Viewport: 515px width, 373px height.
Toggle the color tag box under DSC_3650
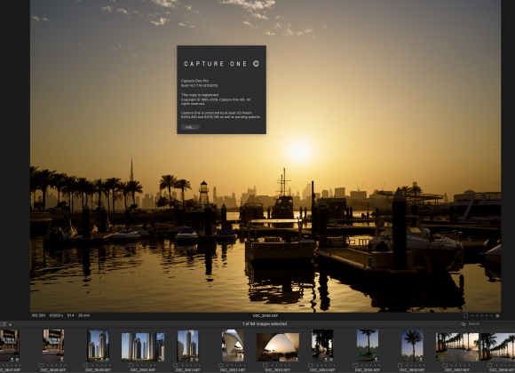(131, 365)
